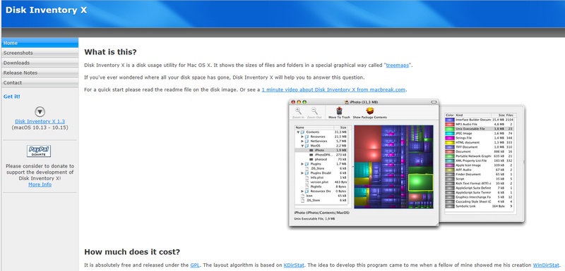
Task: Click the Move To Trash toolbar icon
Action: tap(339, 111)
